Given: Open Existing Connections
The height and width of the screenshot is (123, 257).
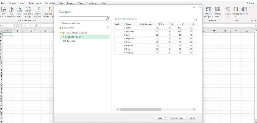Looking at the screenshot, I should coord(48,12).
